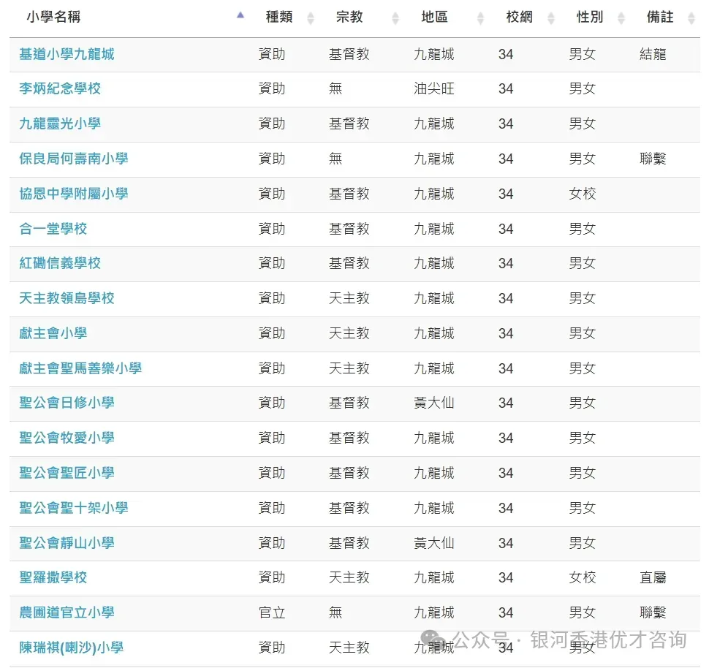Go to 獻主會聖馬善樂小學 page
709x668 pixels.
point(80,368)
